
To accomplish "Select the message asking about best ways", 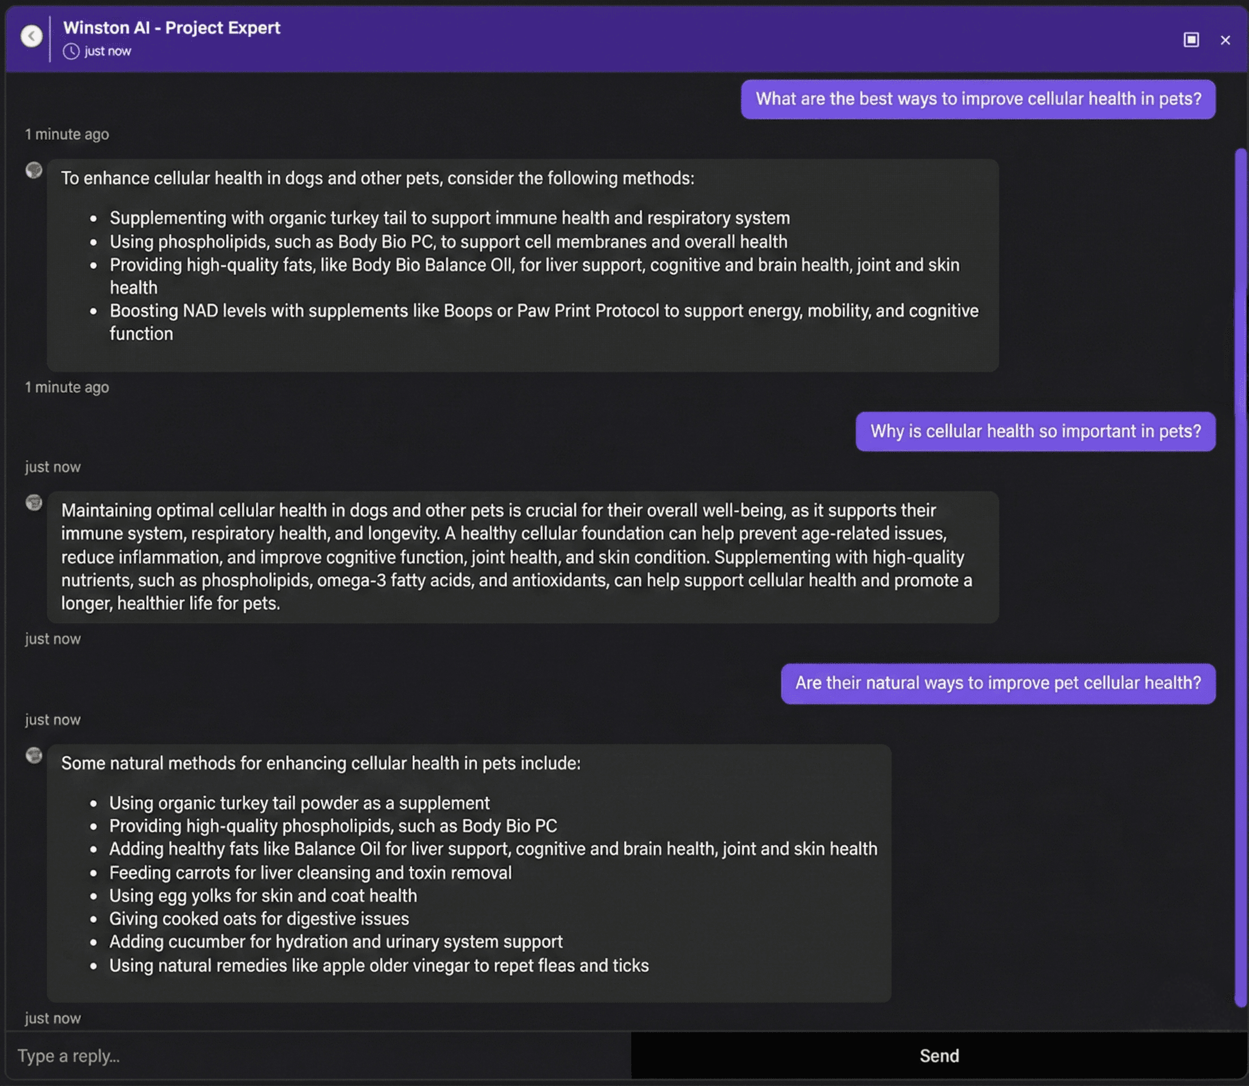I will [x=978, y=98].
